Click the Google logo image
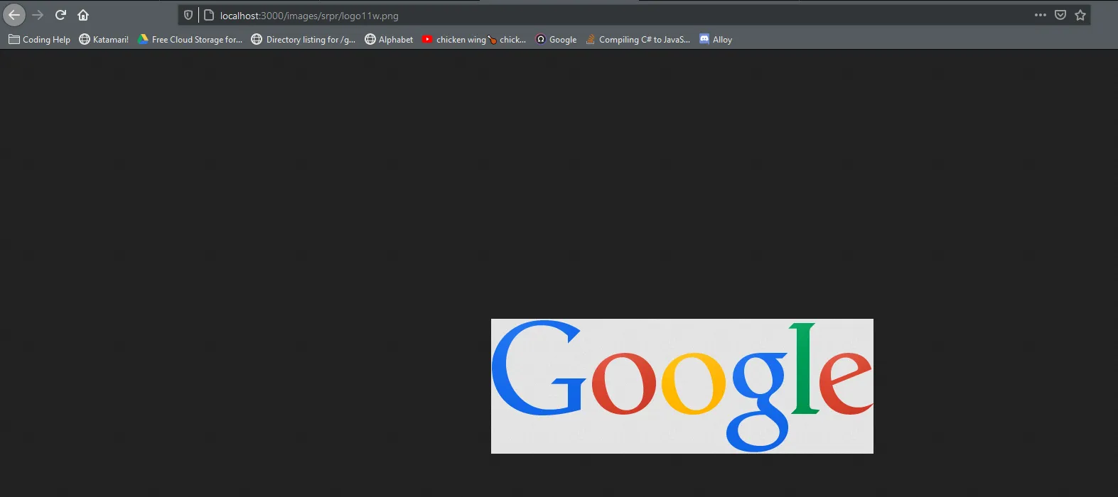1118x497 pixels. (682, 386)
